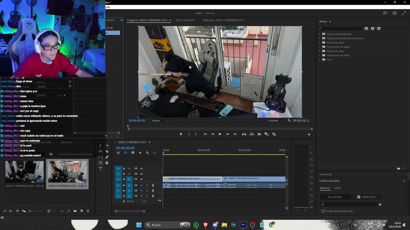This screenshot has width=410, height=230.
Task: Switch to Referencia: VIDEO YT BROWNIE LOCO tab
Action: pyautogui.click(x=223, y=20)
